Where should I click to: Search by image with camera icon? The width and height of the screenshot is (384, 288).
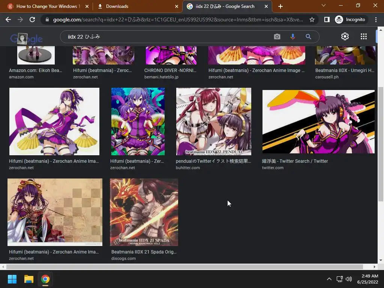277,37
